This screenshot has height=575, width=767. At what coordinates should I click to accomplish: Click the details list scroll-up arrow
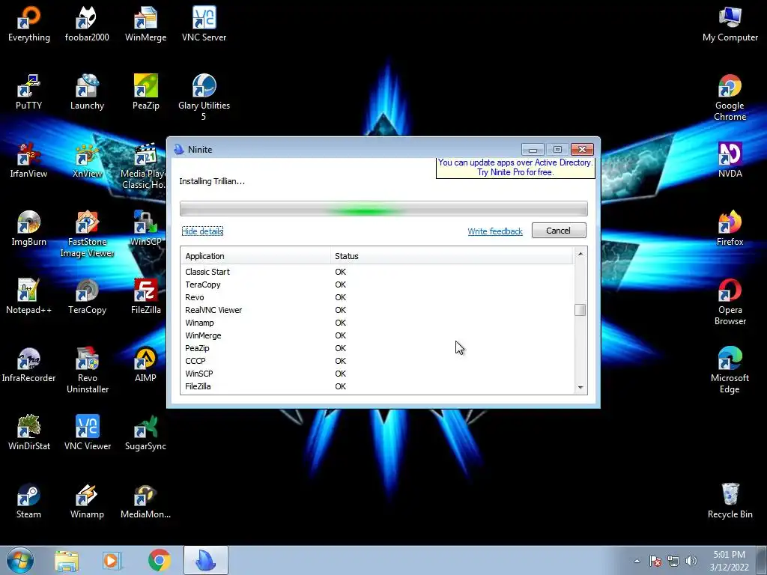point(580,253)
